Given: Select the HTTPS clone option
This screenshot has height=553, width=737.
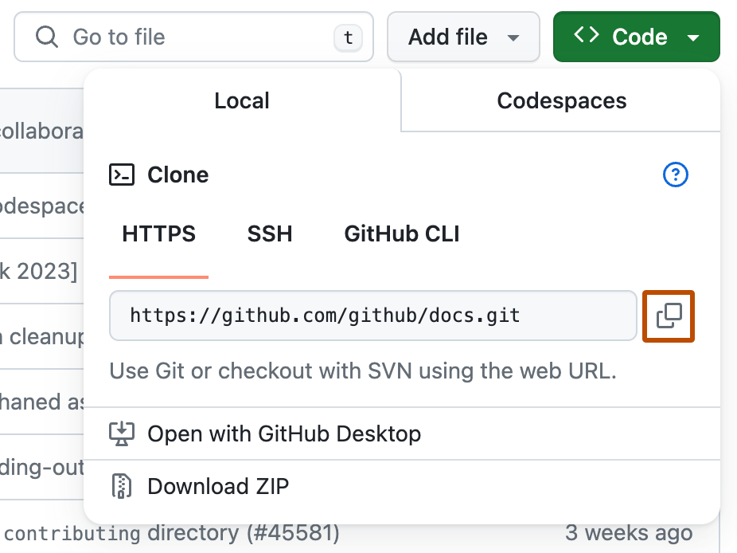Looking at the screenshot, I should pos(158,233).
